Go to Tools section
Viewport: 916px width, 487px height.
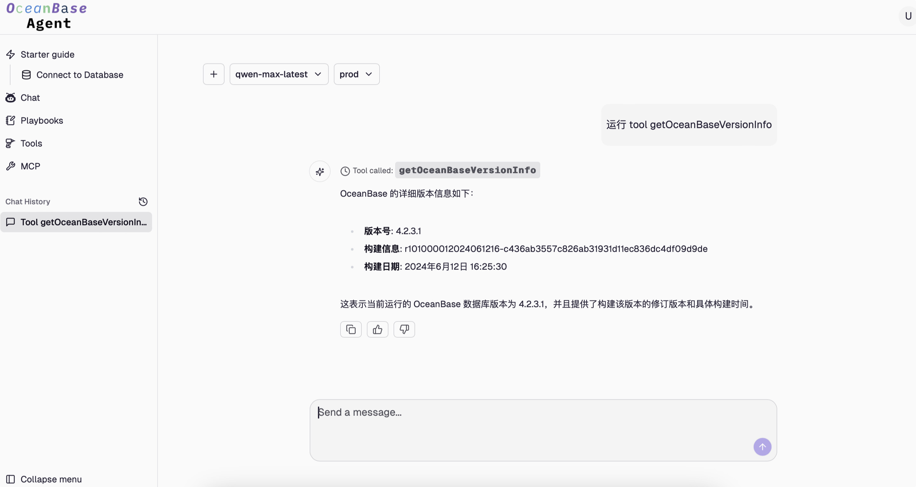(x=31, y=143)
